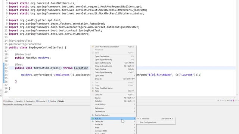Viewport: 239px width, 134px height.
Task: Click the @AutoConfigureMockMvc annotation
Action: coord(25,44)
